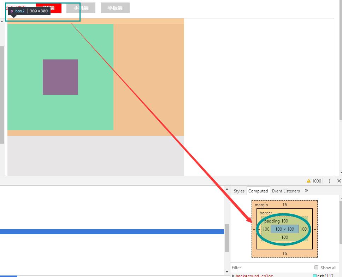The height and width of the screenshot is (277, 342).
Task: Click the 手机端 button
Action: [81, 7]
